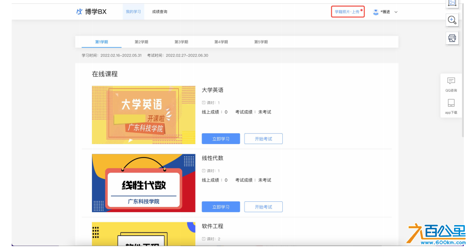Click the 学籍照片·上传 button
Image resolution: width=469 pixels, height=247 pixels.
pyautogui.click(x=348, y=12)
